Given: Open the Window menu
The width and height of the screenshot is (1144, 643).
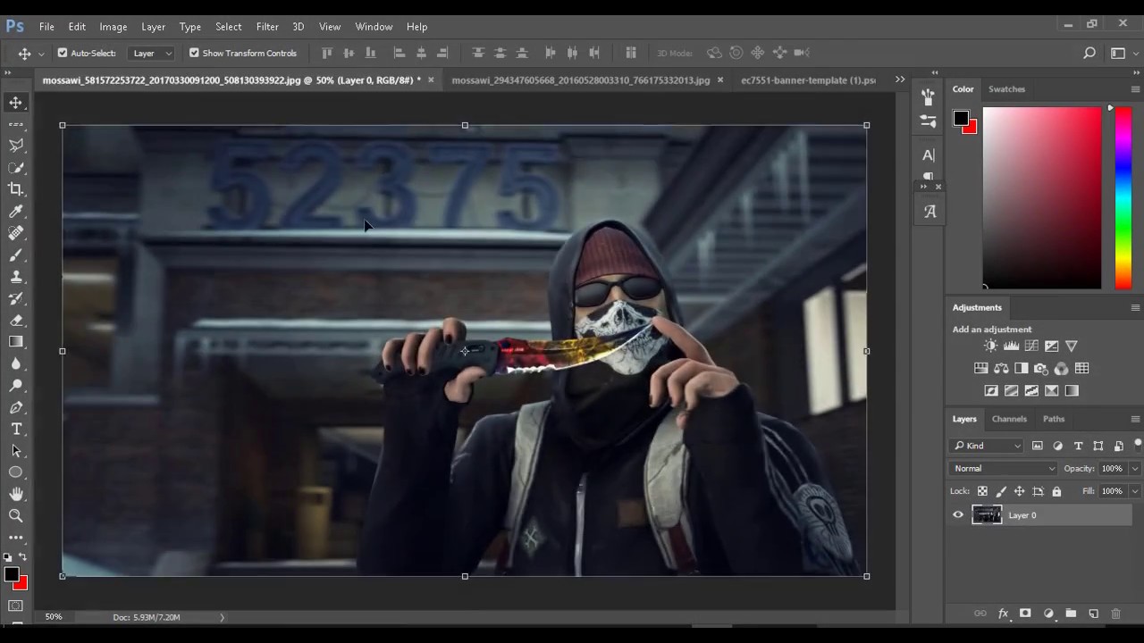Looking at the screenshot, I should tap(374, 27).
